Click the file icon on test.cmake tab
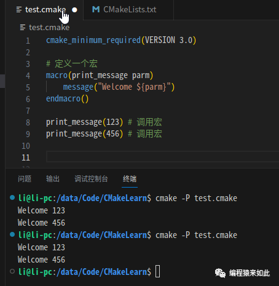Viewport: 279px width, 286px height. coord(19,10)
